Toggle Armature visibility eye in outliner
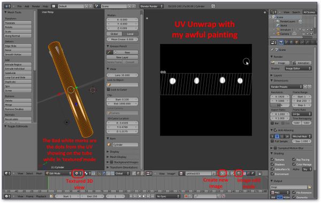 tap(304, 30)
